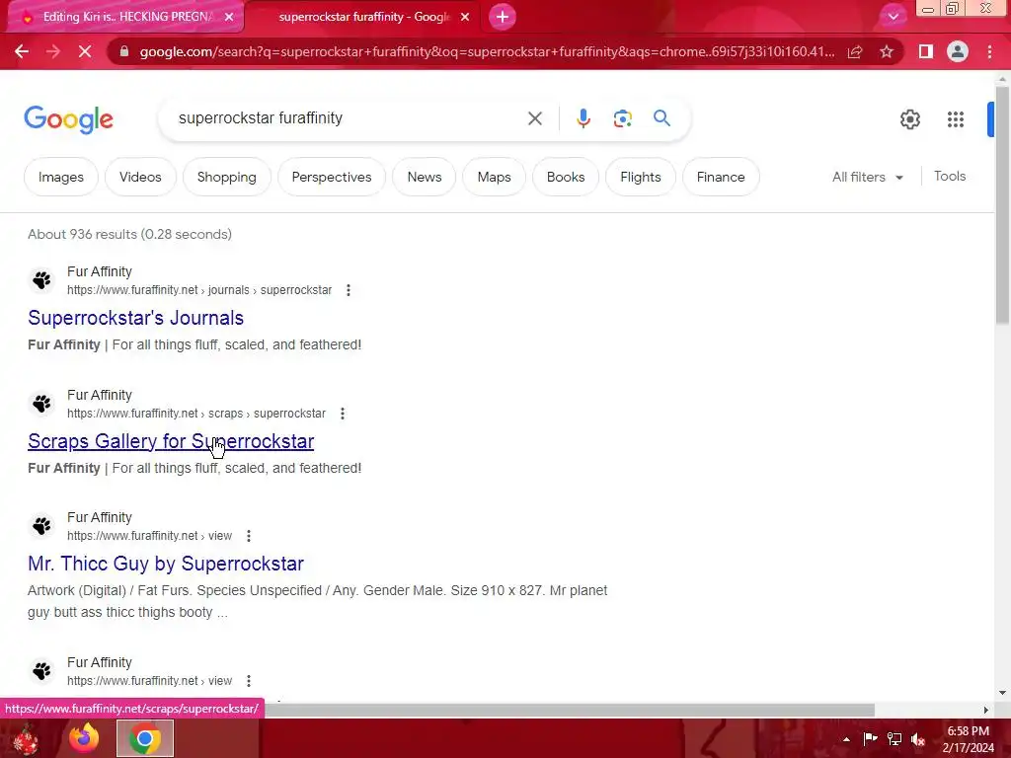Go back to the previous page
Screen dimensions: 1011x758
22,51
